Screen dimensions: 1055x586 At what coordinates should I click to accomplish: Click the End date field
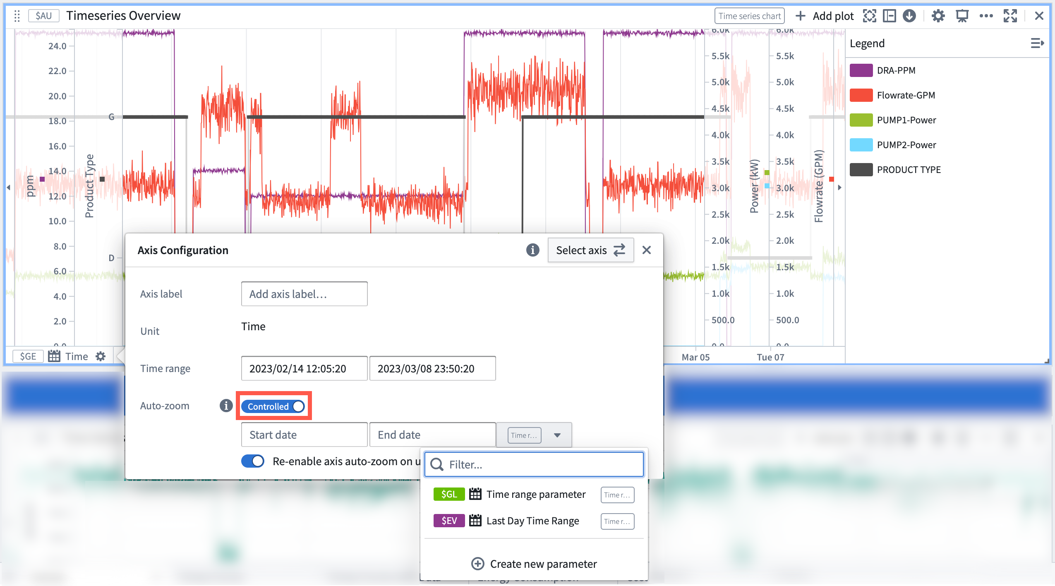(x=432, y=435)
